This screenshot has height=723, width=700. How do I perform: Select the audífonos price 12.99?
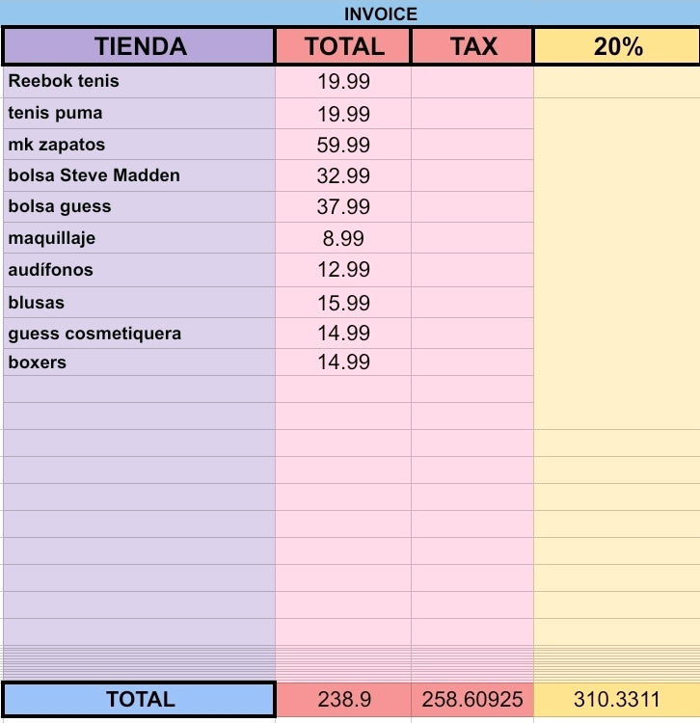click(343, 270)
